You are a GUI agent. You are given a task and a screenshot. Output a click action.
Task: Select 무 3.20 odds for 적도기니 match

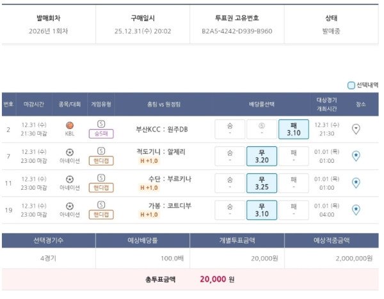pos(262,156)
